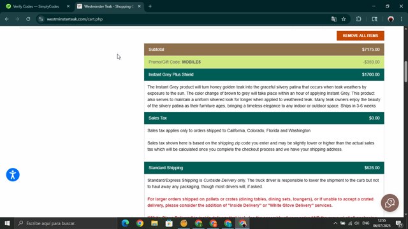Click the $0.00 sales tax amount
This screenshot has height=229, width=408.
[374, 118]
